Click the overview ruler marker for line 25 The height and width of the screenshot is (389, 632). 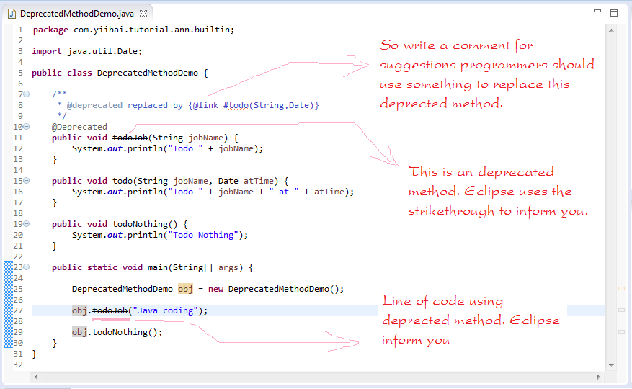click(621, 289)
